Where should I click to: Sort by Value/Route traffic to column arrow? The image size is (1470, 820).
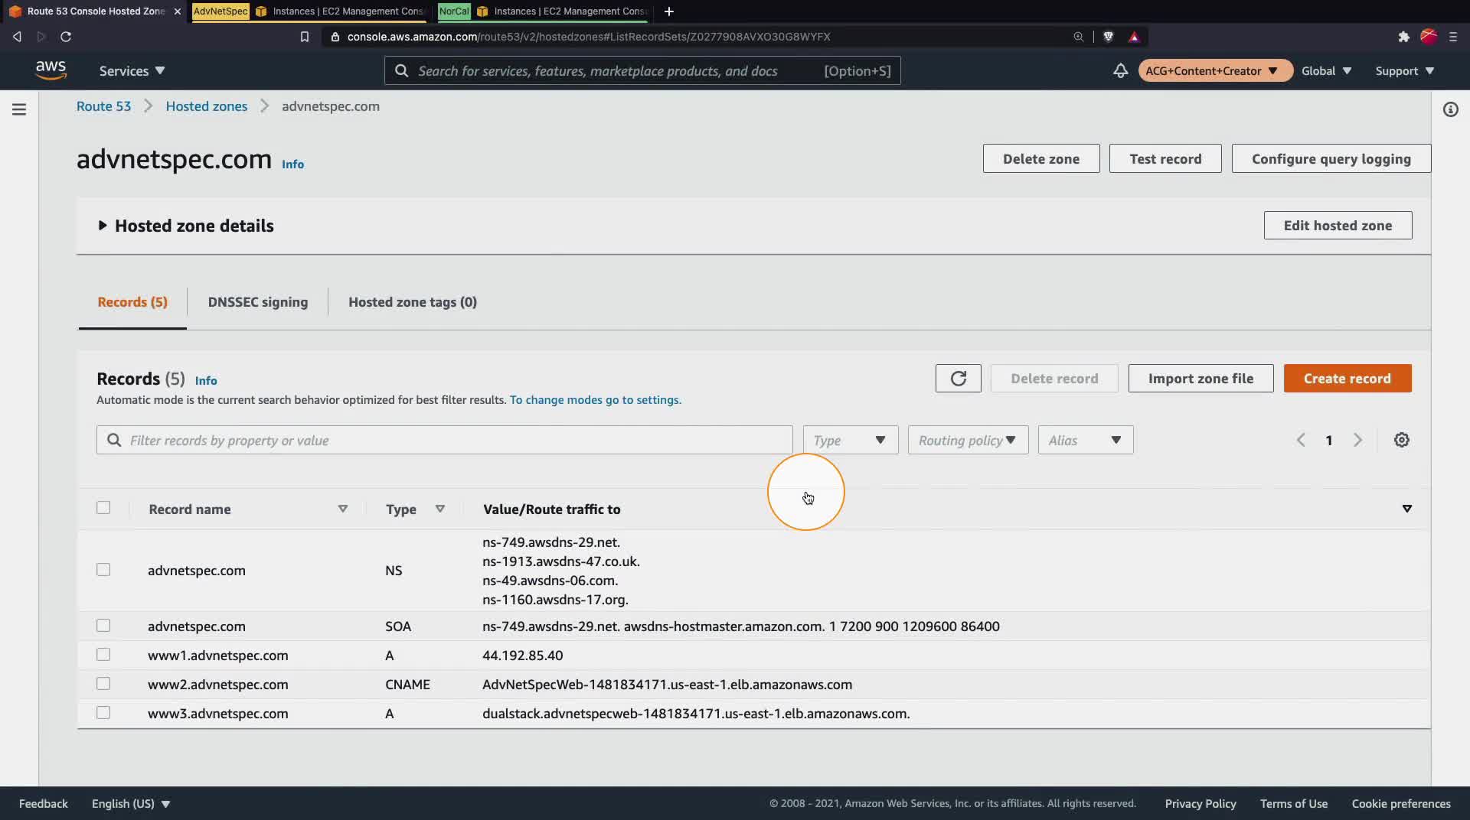(x=1406, y=509)
